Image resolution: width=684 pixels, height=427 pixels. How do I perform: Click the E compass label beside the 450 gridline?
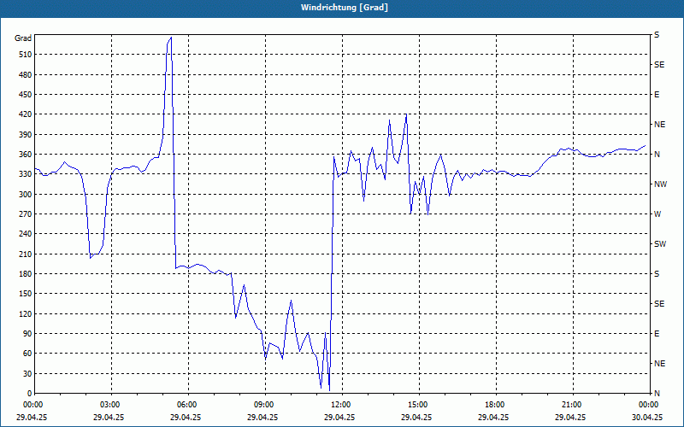(x=657, y=95)
